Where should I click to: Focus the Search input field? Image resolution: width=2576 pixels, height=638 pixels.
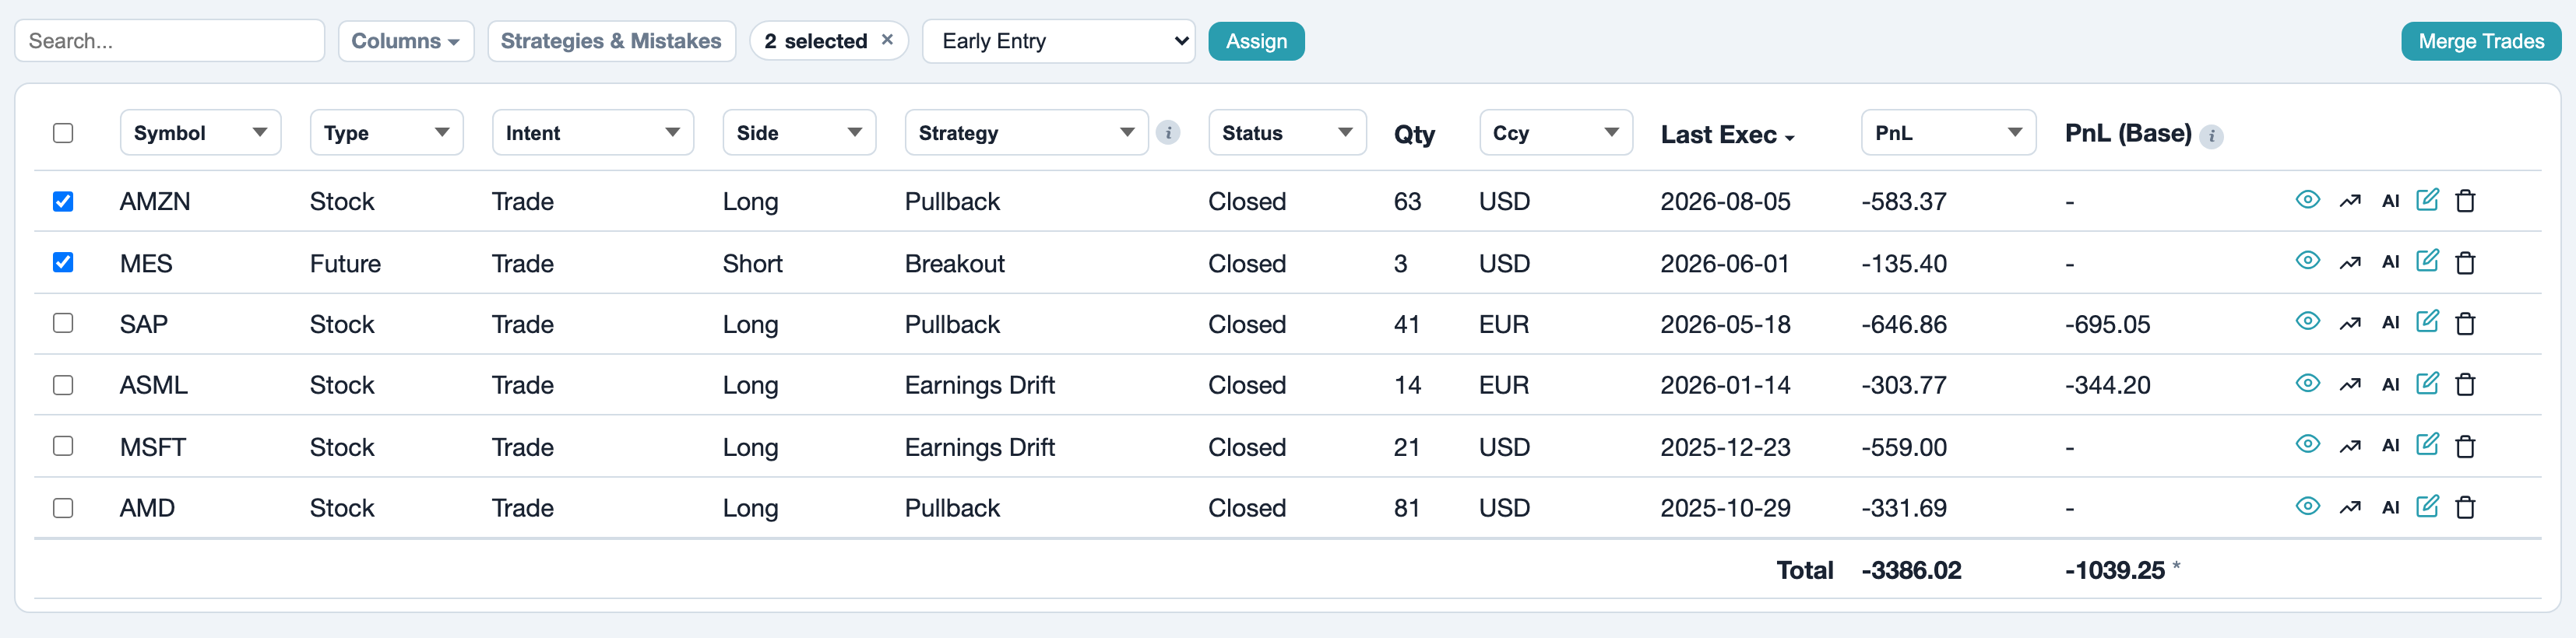coord(169,41)
